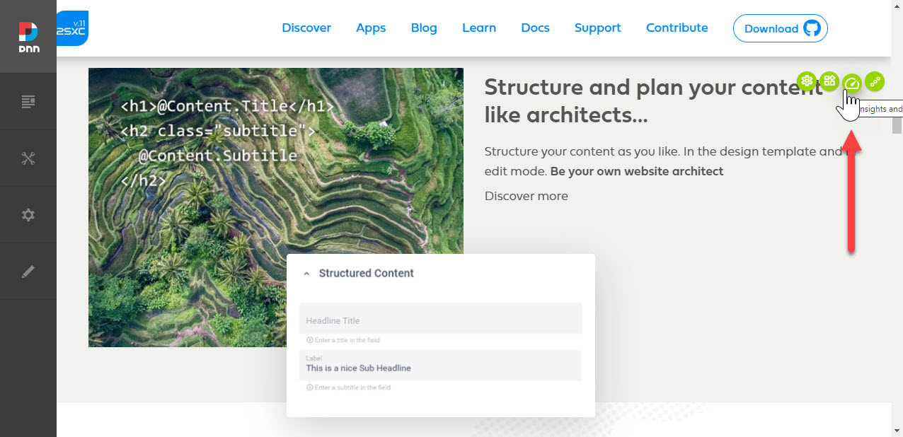Click the 2sxc v.11 logo
This screenshot has height=437, width=903.
pos(72,28)
